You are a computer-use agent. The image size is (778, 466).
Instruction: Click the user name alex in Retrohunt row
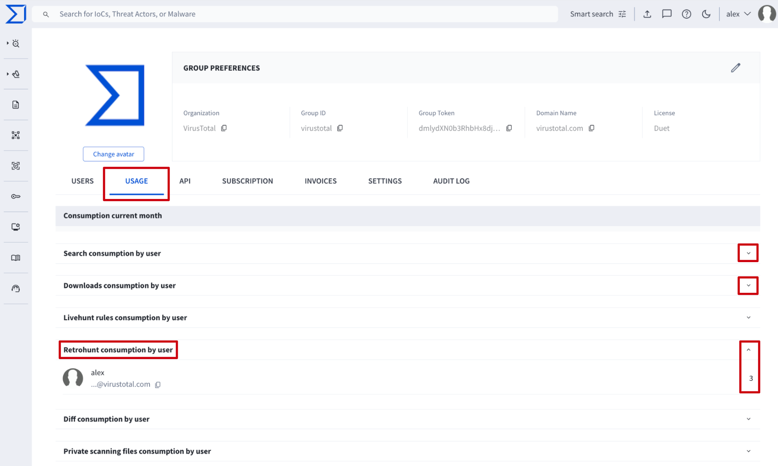97,372
